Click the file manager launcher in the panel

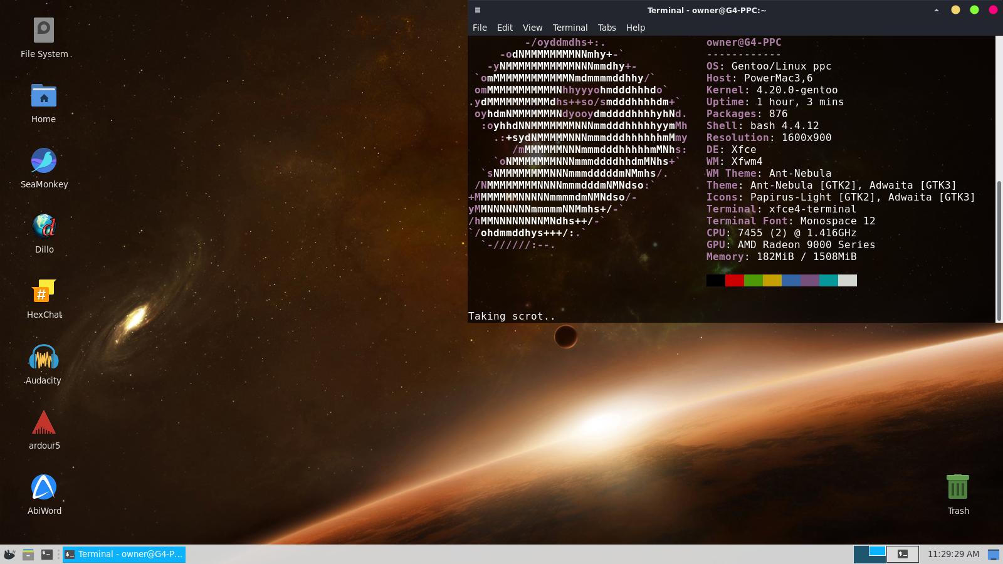[x=28, y=554]
